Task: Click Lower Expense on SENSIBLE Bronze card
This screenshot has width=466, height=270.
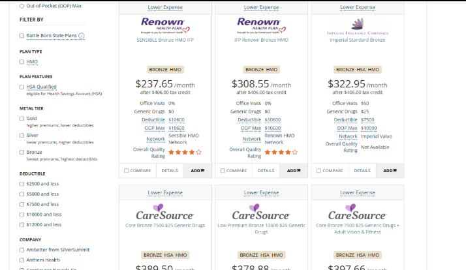Action: pos(165,7)
